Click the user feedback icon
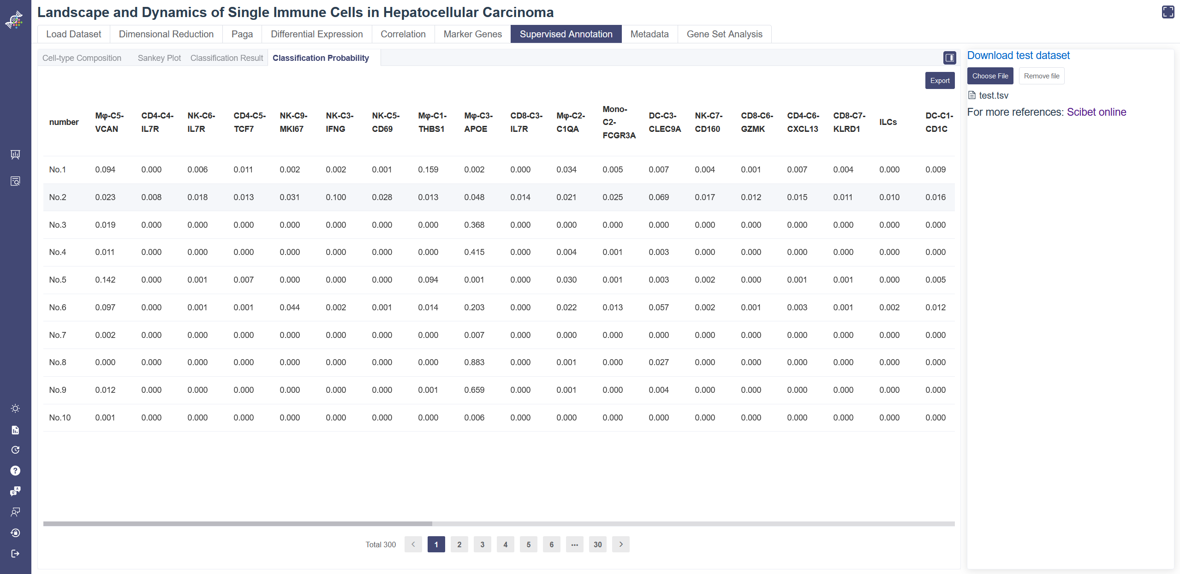Viewport: 1180px width, 574px height. 15,512
